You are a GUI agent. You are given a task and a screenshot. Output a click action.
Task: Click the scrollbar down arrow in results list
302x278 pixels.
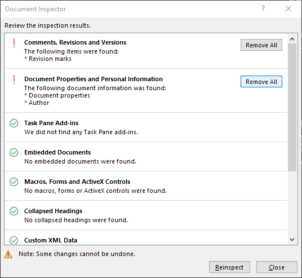tap(292, 240)
